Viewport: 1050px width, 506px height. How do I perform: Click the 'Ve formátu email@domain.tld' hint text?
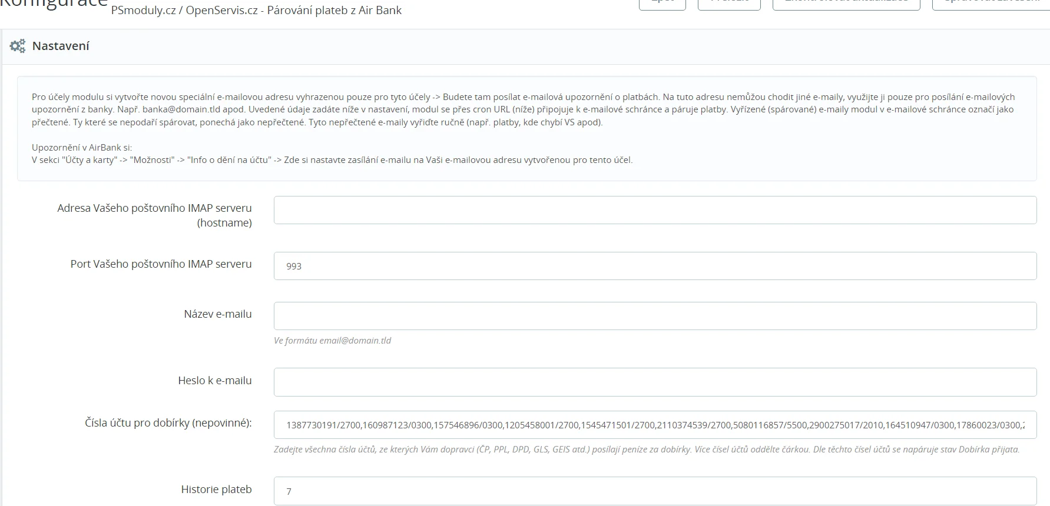[x=332, y=340]
